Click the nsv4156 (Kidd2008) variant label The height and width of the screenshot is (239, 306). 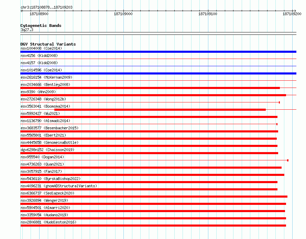coord(39,56)
